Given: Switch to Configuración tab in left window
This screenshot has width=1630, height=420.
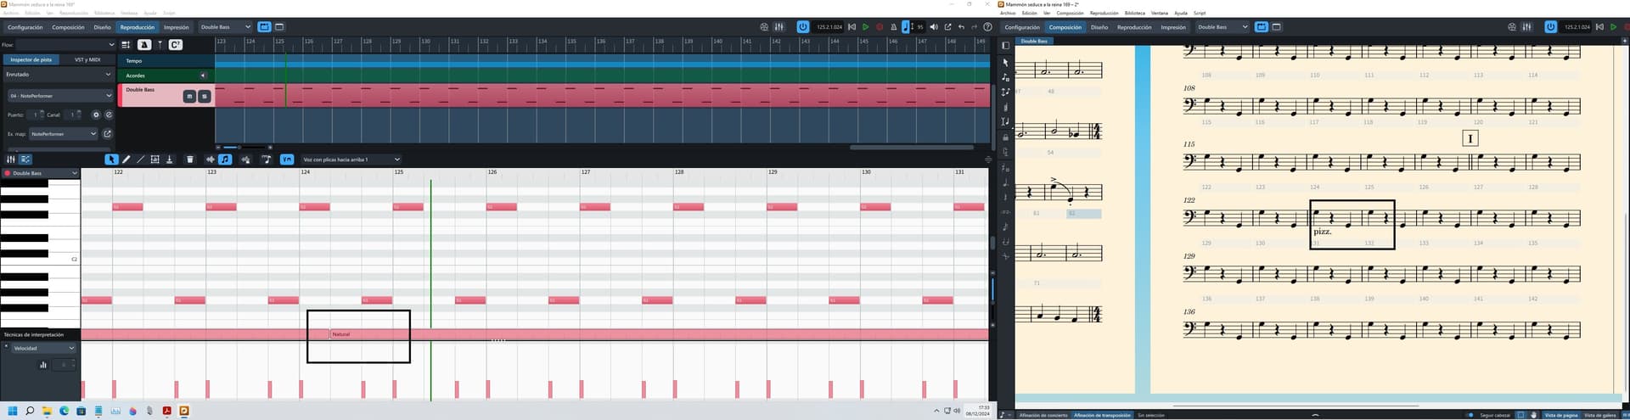Looking at the screenshot, I should point(25,27).
